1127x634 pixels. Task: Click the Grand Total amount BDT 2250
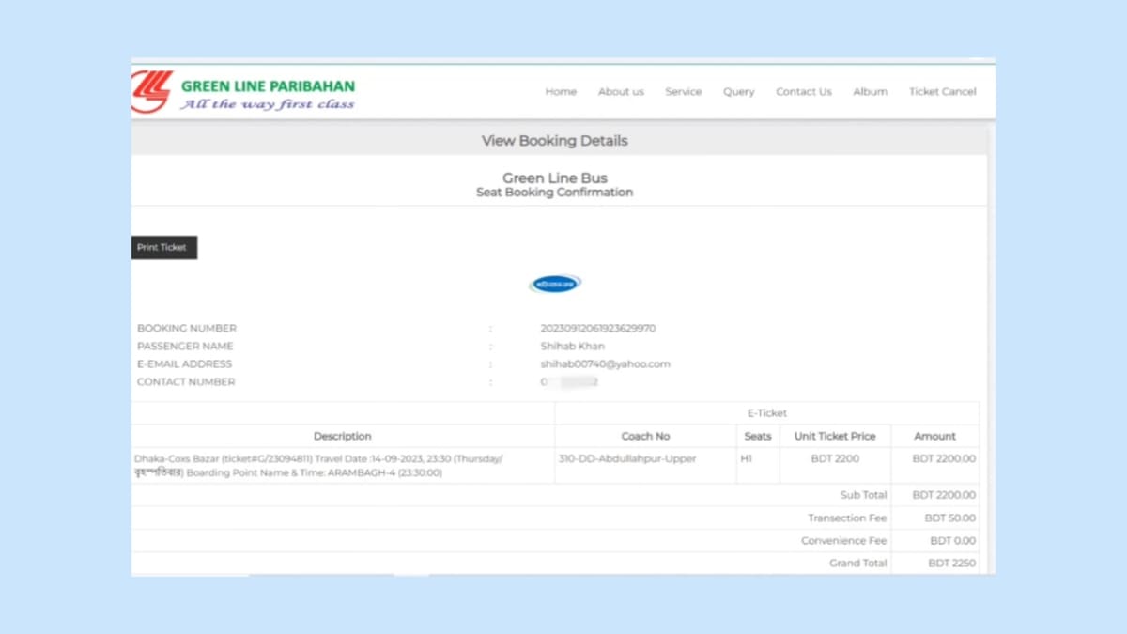point(951,564)
